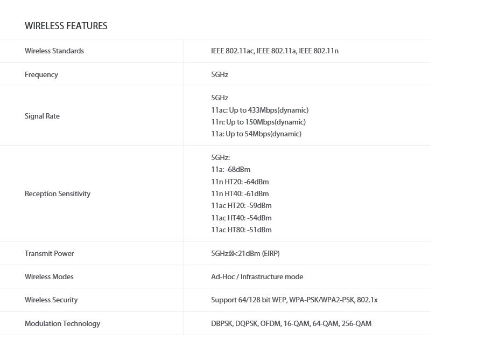Click the 11n HT40 -61dBm line
This screenshot has height=353, width=492.
point(240,194)
